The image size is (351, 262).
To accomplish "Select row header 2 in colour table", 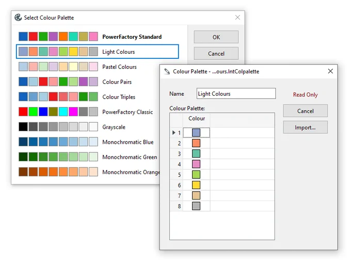I will click(177, 143).
